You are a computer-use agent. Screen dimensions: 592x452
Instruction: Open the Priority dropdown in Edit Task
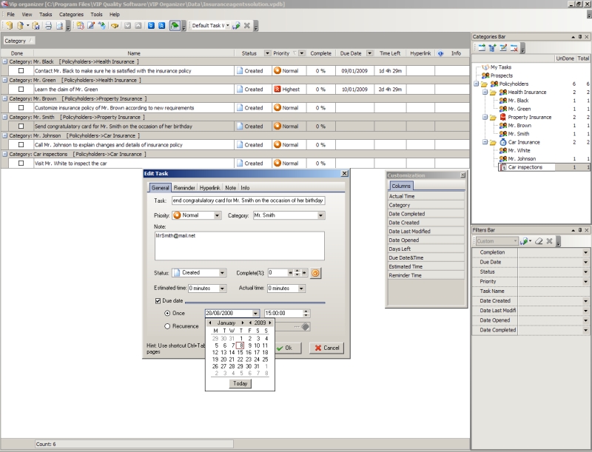217,215
